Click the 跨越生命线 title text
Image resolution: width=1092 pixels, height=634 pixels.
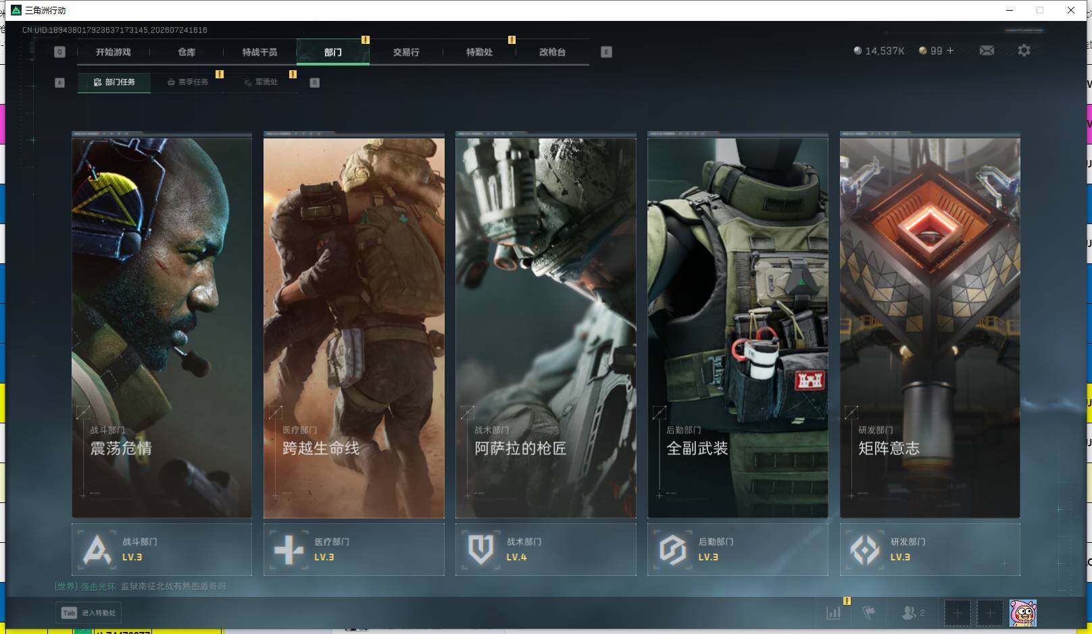click(321, 448)
